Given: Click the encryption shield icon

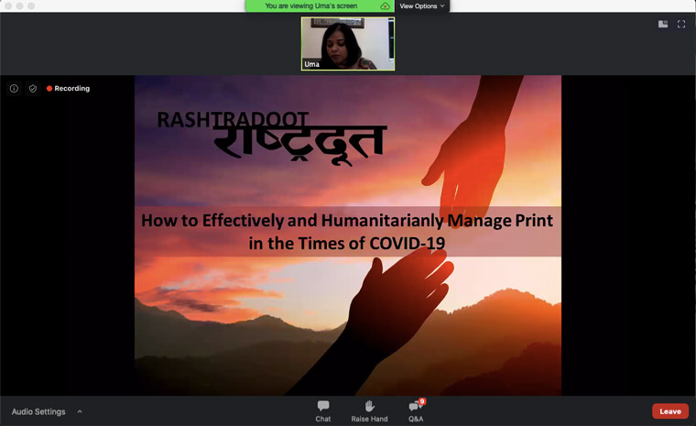Looking at the screenshot, I should click(33, 88).
